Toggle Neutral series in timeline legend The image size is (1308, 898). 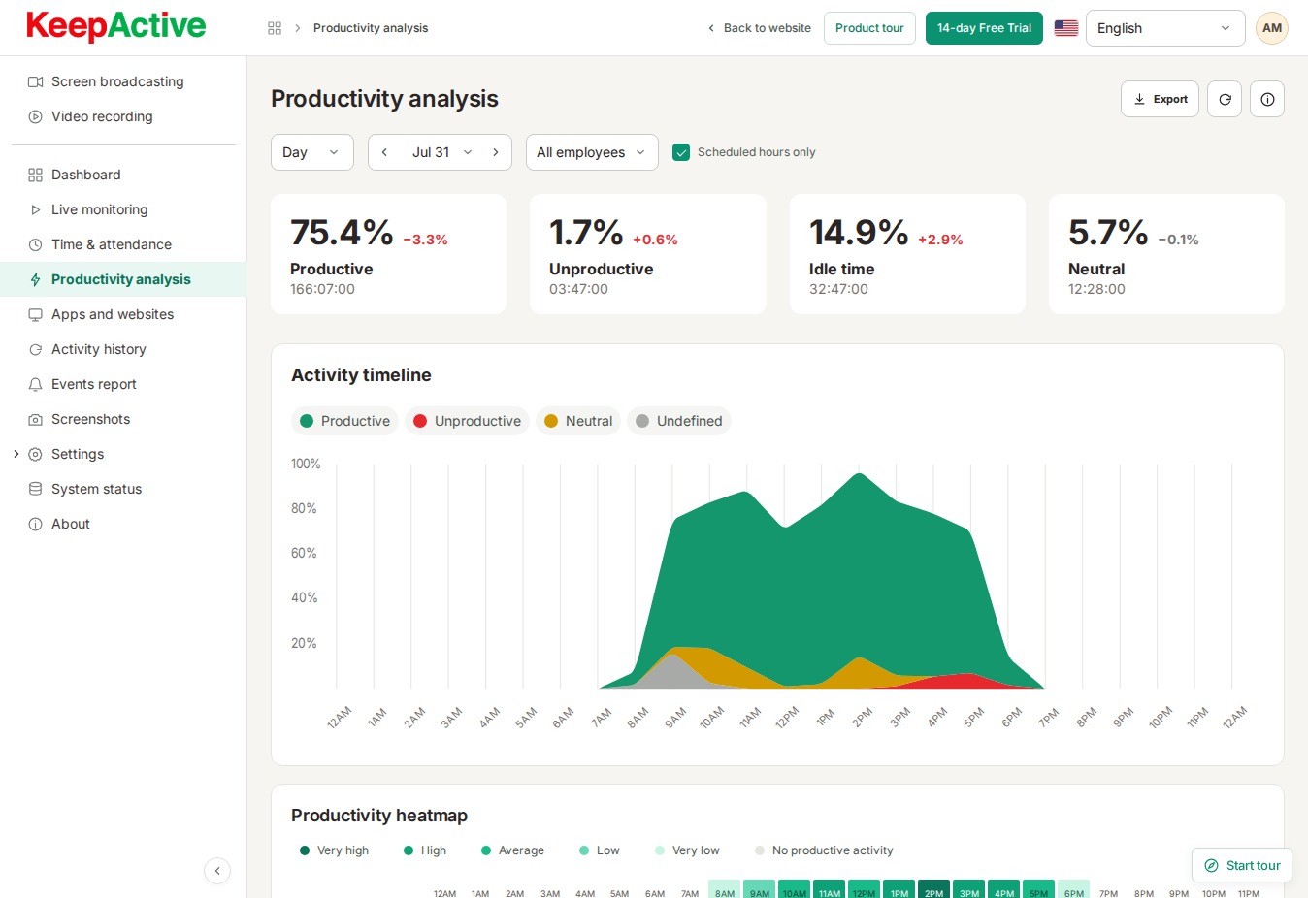(578, 421)
